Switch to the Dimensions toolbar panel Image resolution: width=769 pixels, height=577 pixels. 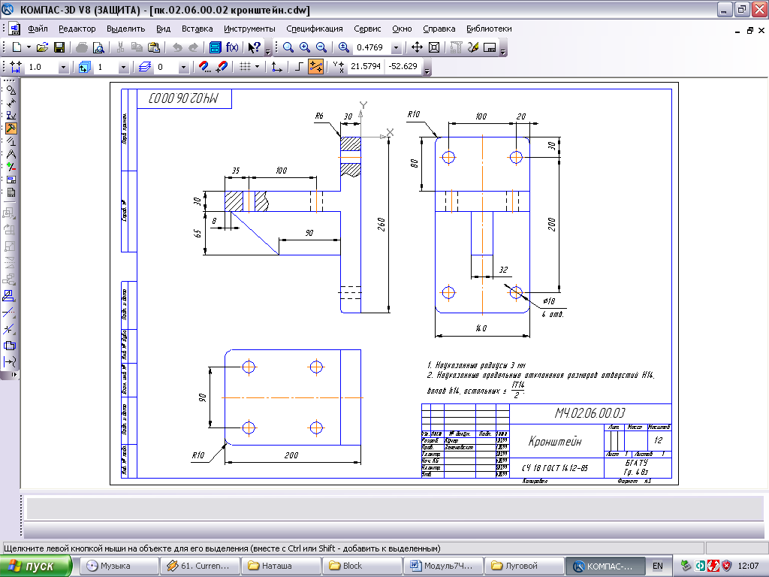[x=11, y=103]
